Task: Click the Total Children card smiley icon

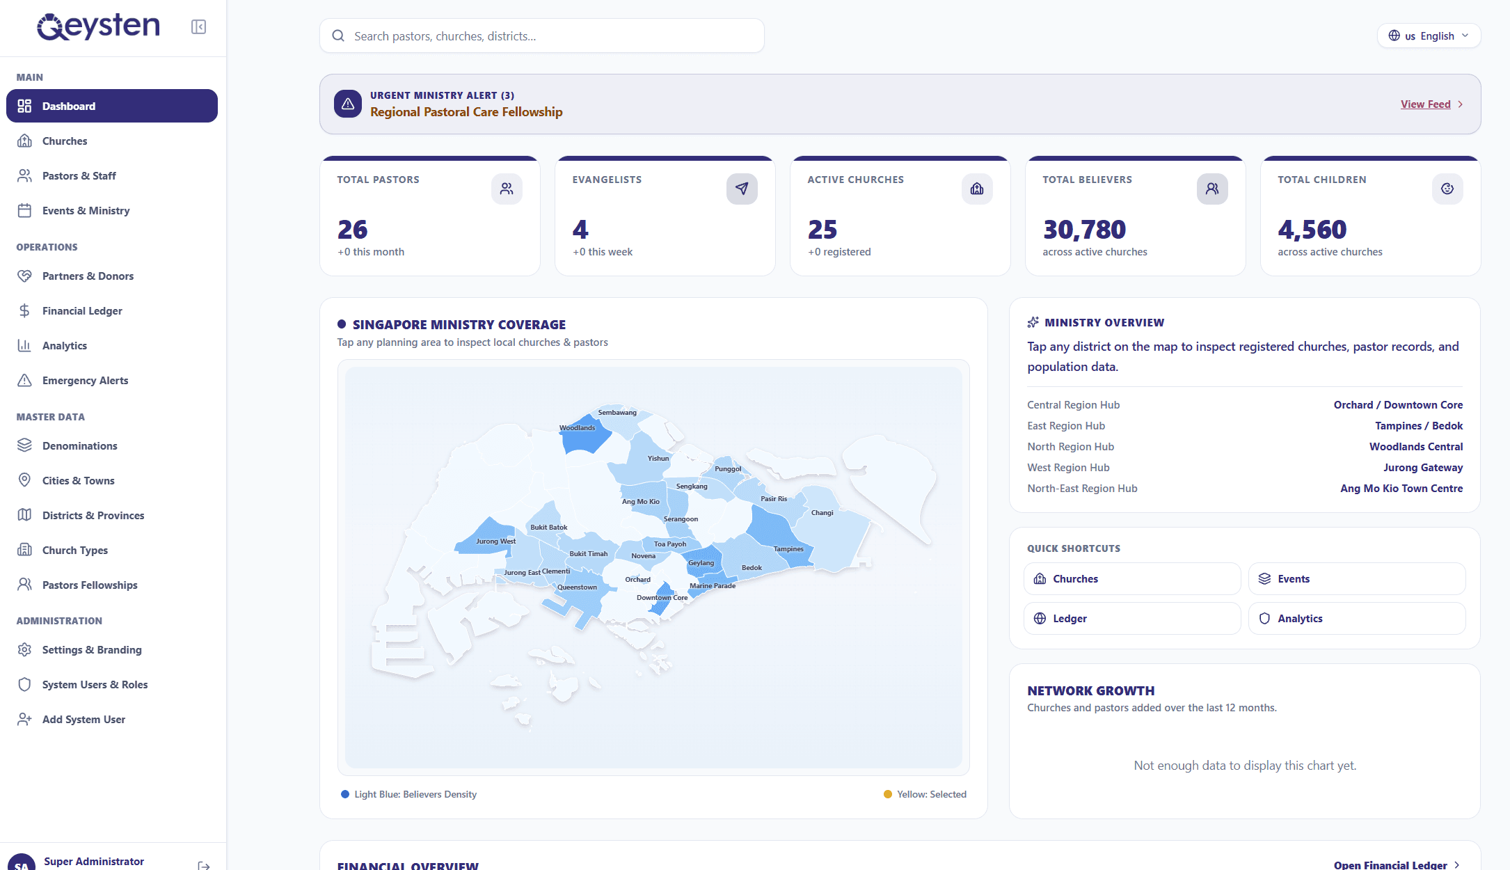Action: (x=1447, y=189)
